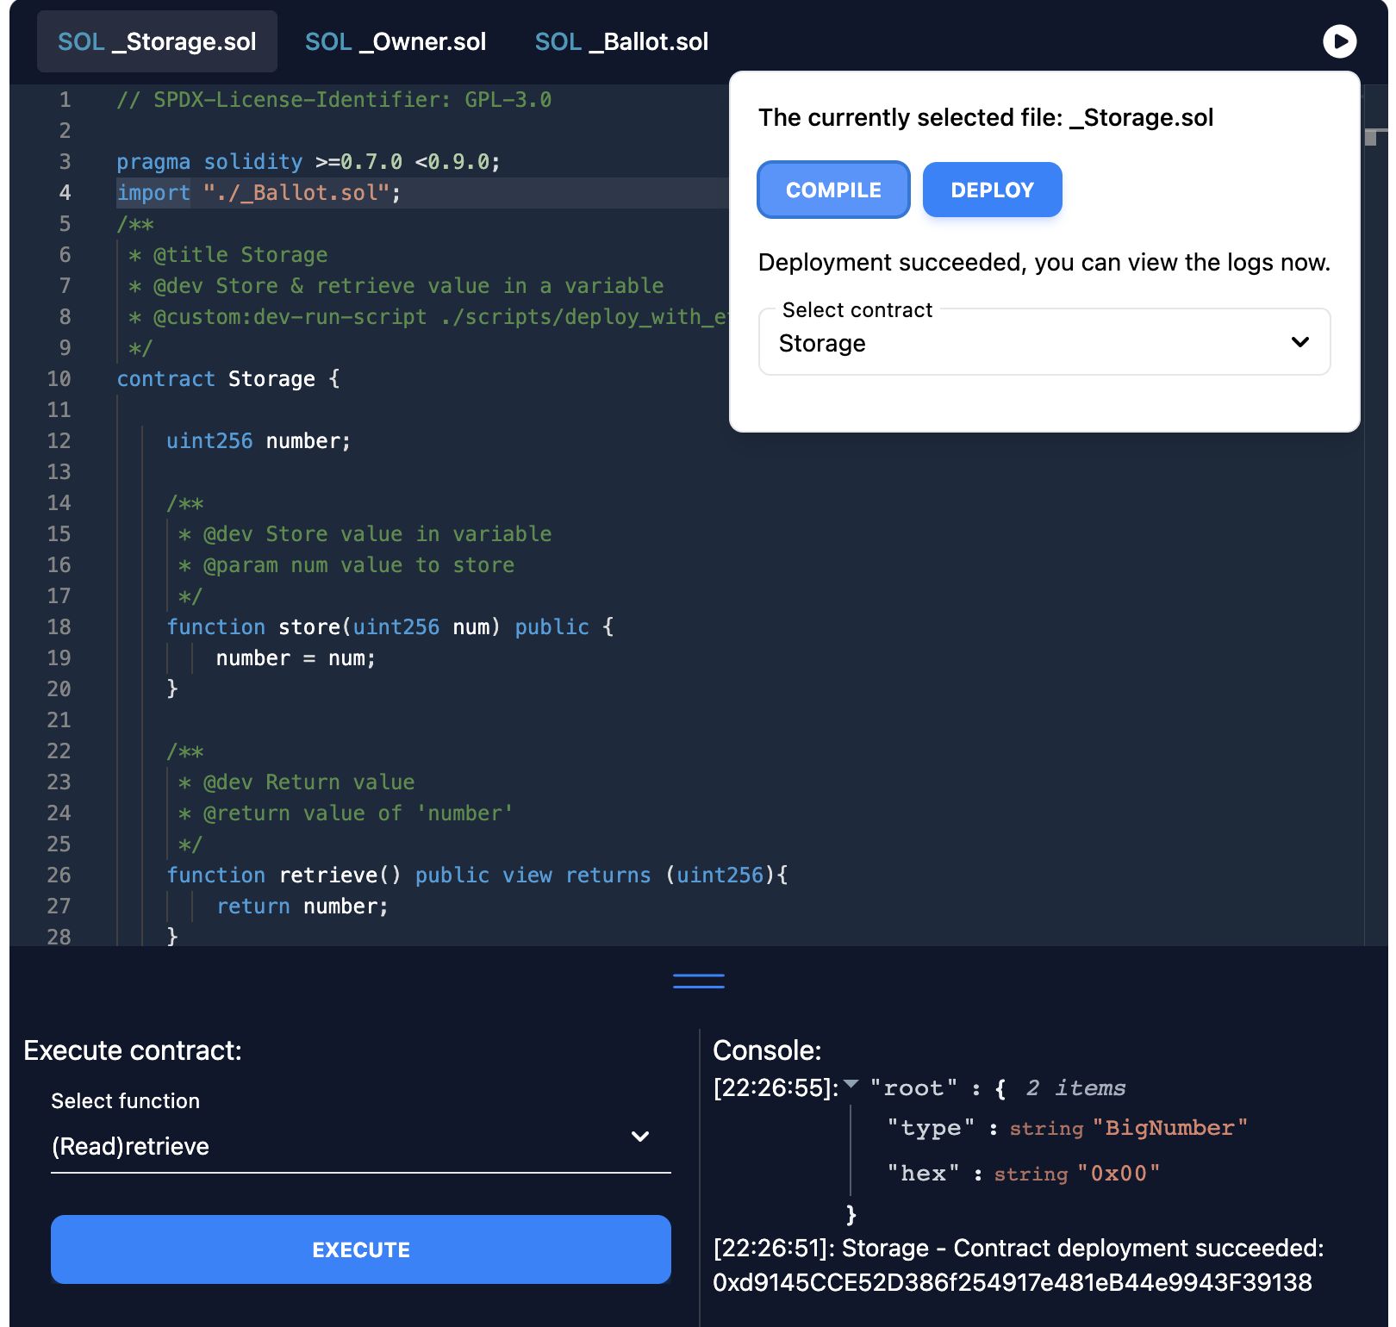Click the '@custom:dev-run-script' comment line

tap(428, 317)
